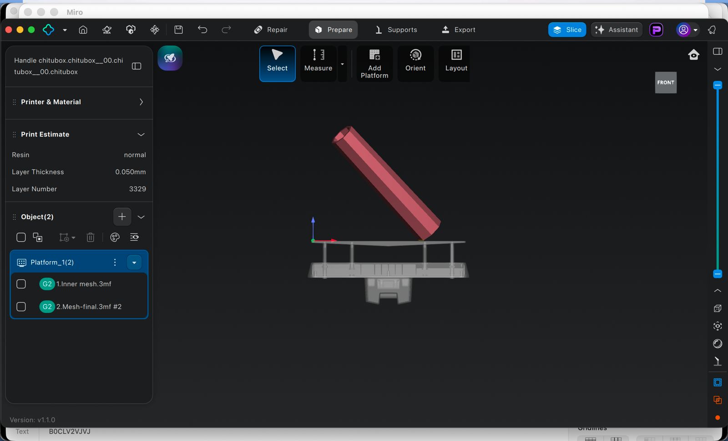Screen dimensions: 728x441
Task: Activate the Measure tool
Action: click(x=318, y=64)
